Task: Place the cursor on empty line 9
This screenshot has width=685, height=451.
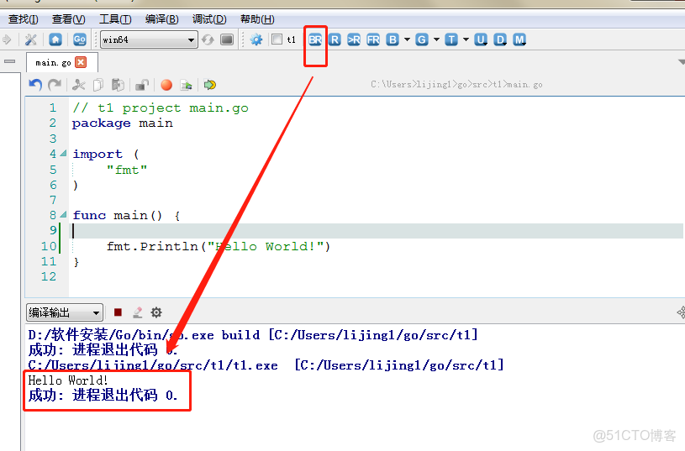Action: [x=377, y=230]
